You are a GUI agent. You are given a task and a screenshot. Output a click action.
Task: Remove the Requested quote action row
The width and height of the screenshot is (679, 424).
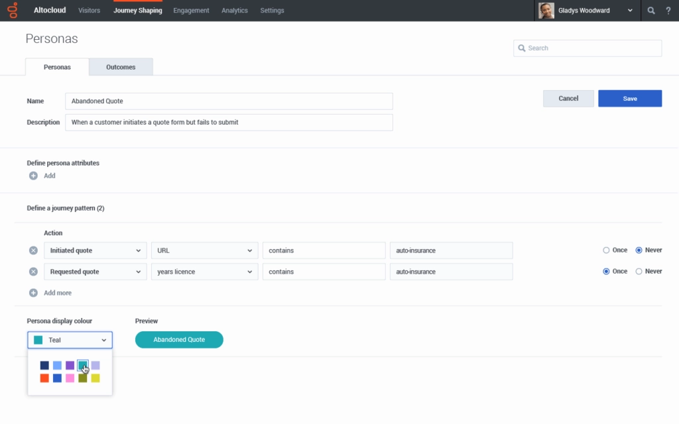tap(33, 272)
